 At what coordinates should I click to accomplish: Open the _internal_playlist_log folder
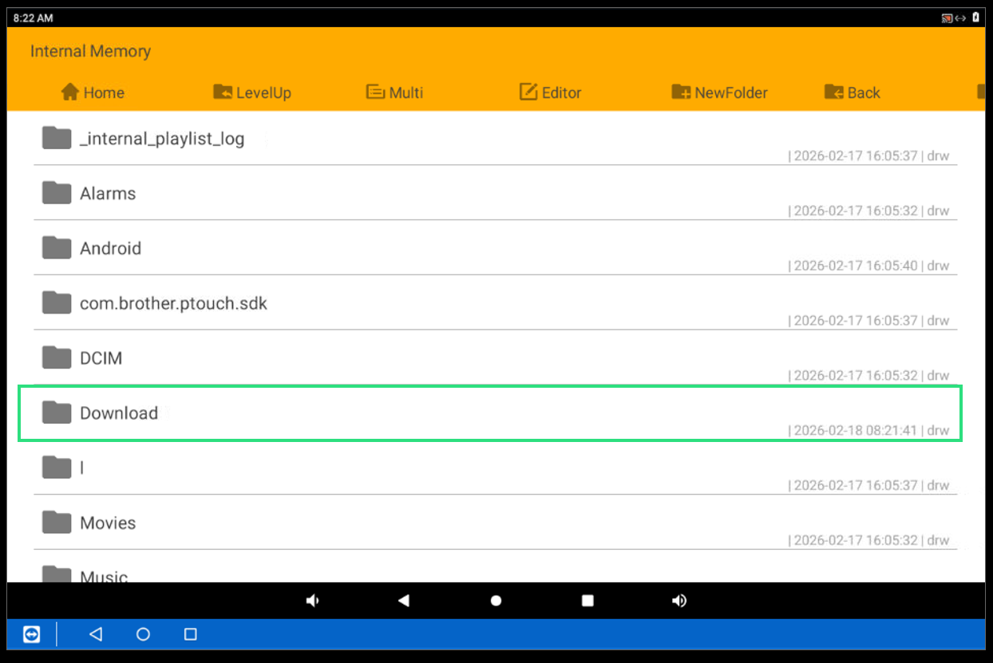(x=161, y=139)
